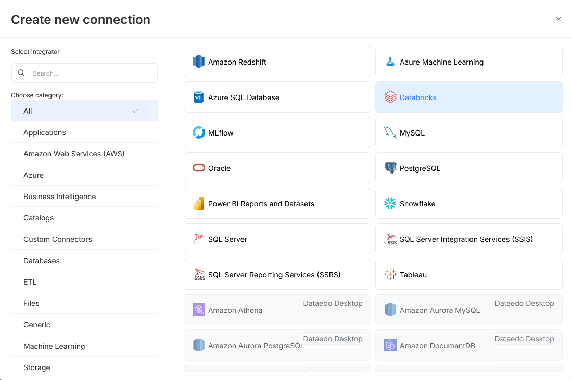Click the Oracle red oval icon
This screenshot has width=572, height=380.
point(198,168)
